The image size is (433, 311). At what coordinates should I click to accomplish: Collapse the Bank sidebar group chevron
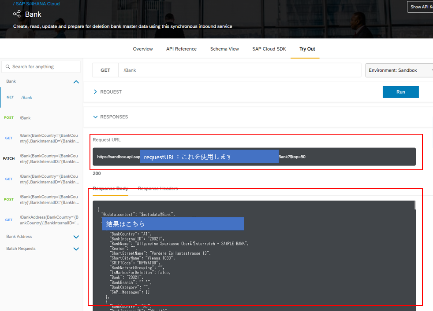point(76,82)
